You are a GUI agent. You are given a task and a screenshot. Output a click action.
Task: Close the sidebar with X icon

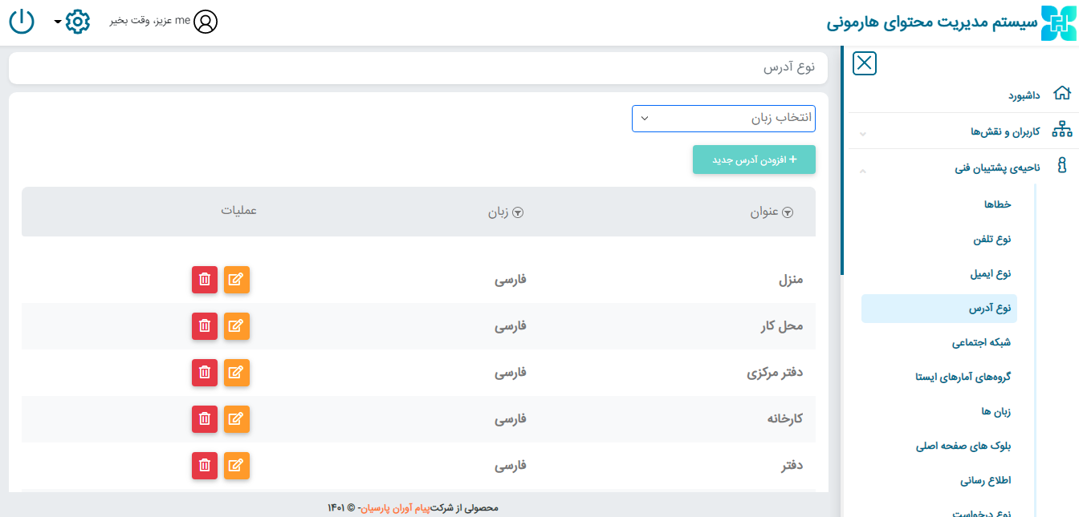tap(865, 63)
